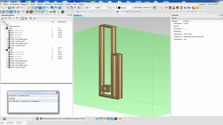Toggle the blue highlighted 3D cube view
The width and height of the screenshot is (223, 125).
pos(11,12)
